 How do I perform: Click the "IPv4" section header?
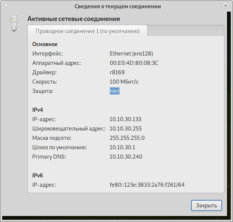(38, 110)
